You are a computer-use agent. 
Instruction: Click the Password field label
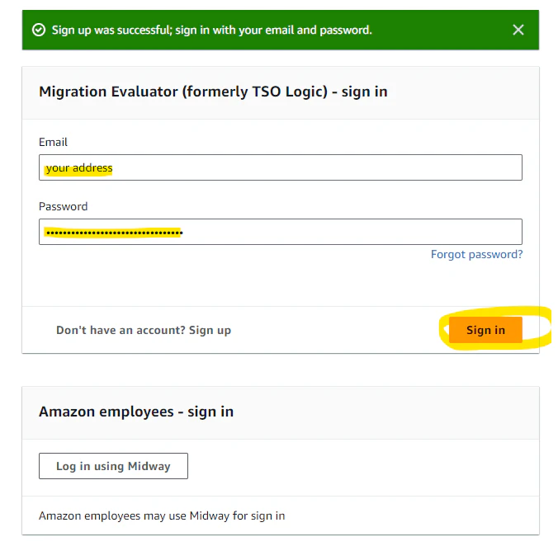click(x=63, y=206)
